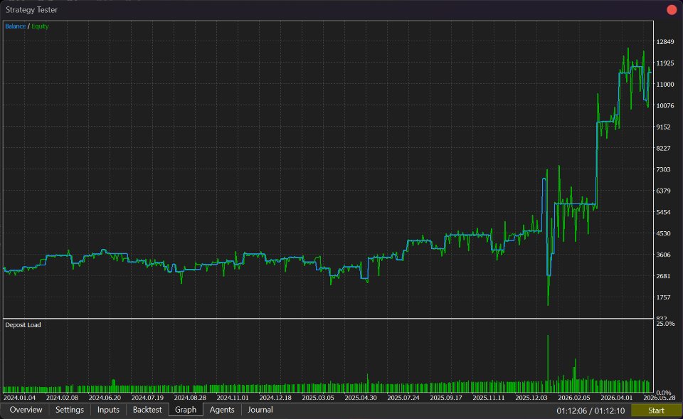The image size is (683, 419).
Task: Click the 2024.11.01 date label
Action: [x=233, y=398]
